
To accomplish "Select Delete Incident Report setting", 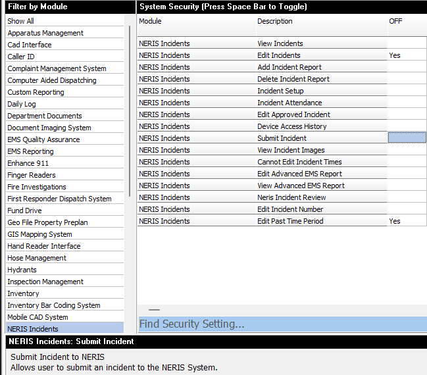I will point(322,79).
